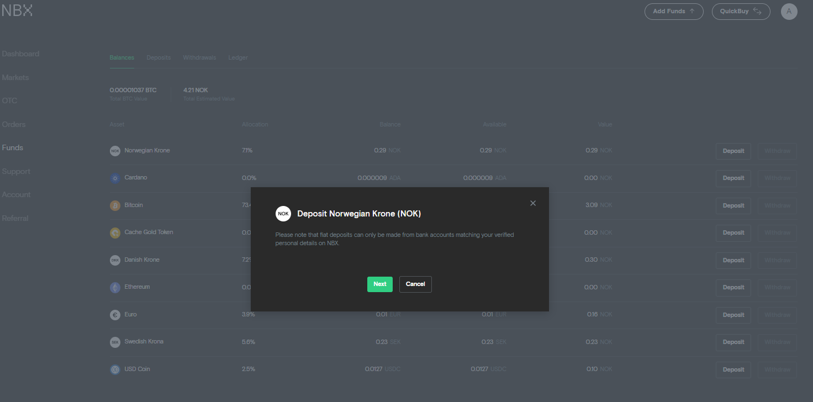This screenshot has width=813, height=402.
Task: Click the NBX logo
Action: coord(17,10)
